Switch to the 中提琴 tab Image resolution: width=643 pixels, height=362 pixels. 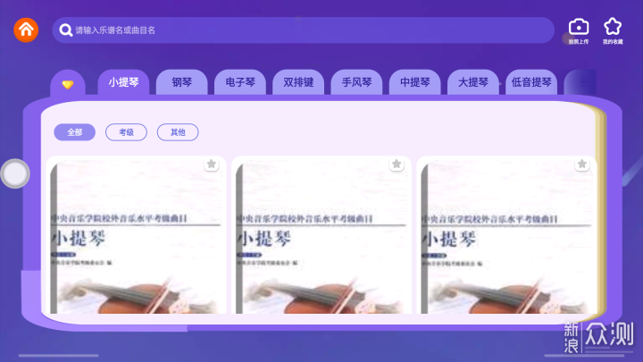pyautogui.click(x=414, y=82)
